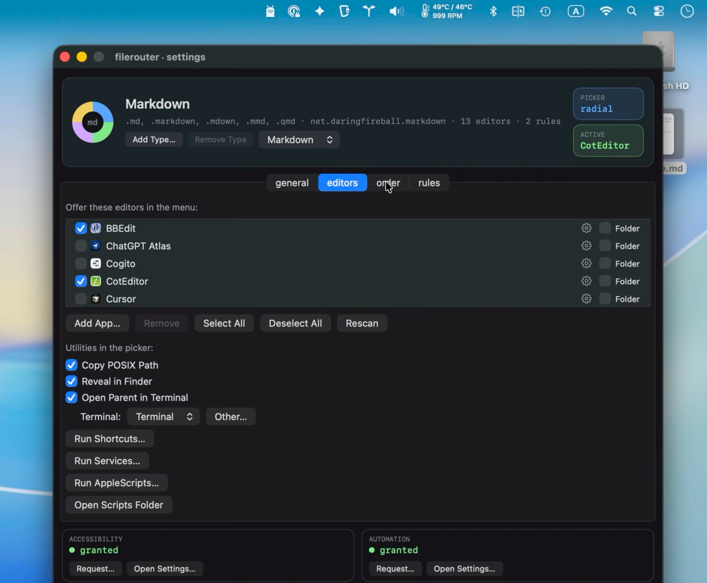This screenshot has width=707, height=583.
Task: Click the mirrored-pages icon in the menu bar
Action: (x=518, y=11)
